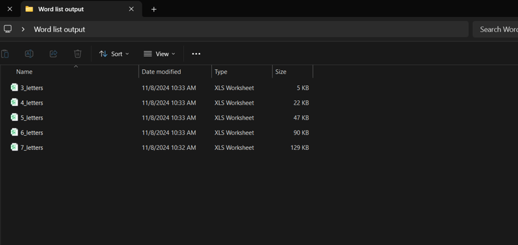Switch to the Word list output tab
Image resolution: width=518 pixels, height=245 pixels.
click(82, 9)
